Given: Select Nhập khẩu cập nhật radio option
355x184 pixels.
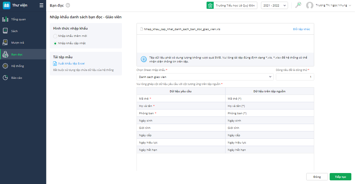Looking at the screenshot, I should click(55, 43).
